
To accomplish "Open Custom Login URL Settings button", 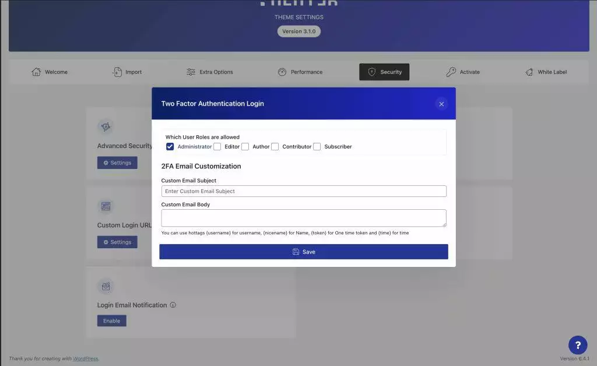I will [x=117, y=242].
